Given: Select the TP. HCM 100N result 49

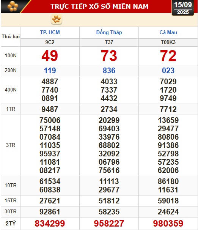Looking at the screenshot, I should click(x=50, y=56).
